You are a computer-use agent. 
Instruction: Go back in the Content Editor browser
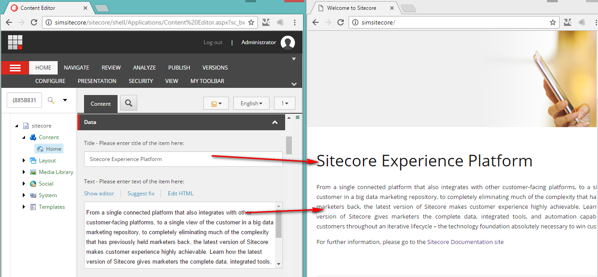[8, 22]
